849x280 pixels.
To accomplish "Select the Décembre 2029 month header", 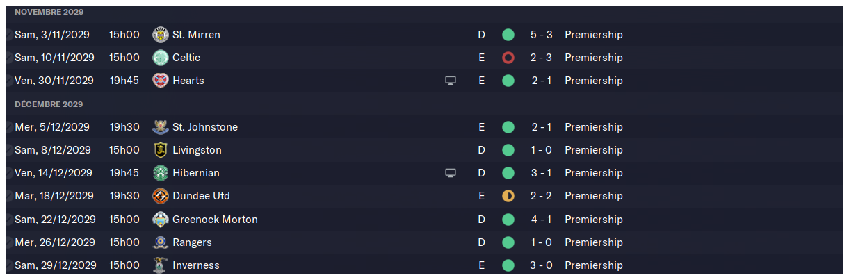I will pyautogui.click(x=49, y=104).
